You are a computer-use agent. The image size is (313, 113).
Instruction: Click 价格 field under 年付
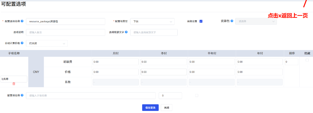(260, 72)
